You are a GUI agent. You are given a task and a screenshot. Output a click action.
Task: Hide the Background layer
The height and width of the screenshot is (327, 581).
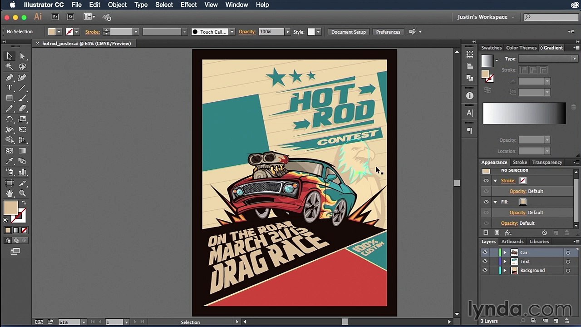coord(485,271)
